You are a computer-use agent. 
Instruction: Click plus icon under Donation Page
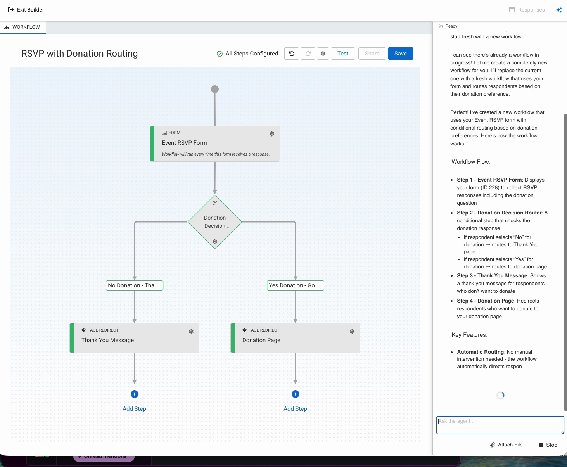coord(296,394)
